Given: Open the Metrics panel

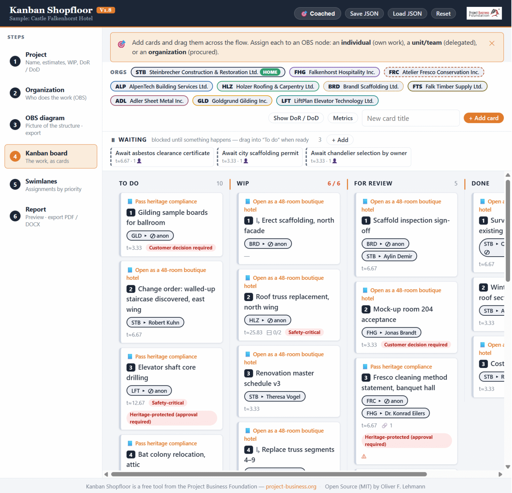Looking at the screenshot, I should (x=342, y=118).
